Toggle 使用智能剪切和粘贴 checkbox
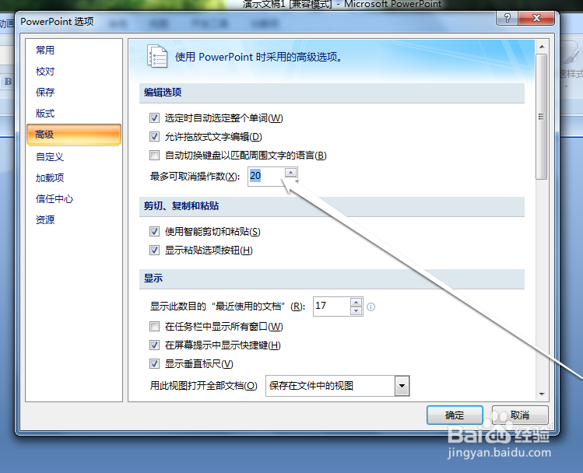Screen dimensions: 583x473 point(154,232)
